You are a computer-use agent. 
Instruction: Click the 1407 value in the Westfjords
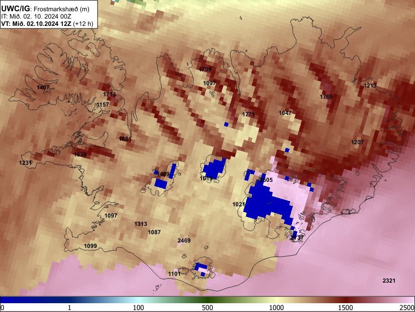43,88
